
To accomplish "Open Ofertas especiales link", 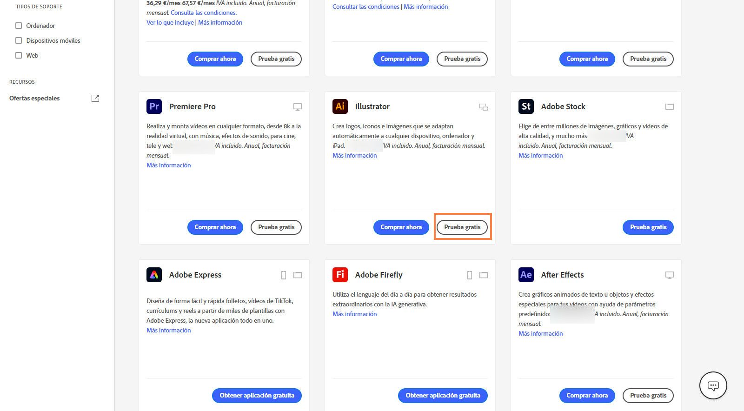I will click(34, 98).
